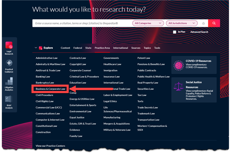The height and width of the screenshot is (156, 231).
Task: Open Civil Rights Law
Action: pos(45,101)
